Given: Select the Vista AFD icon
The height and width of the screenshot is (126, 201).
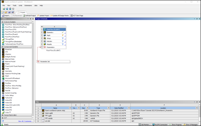Looking at the screenshot, I should pyautogui.click(x=3, y=100).
